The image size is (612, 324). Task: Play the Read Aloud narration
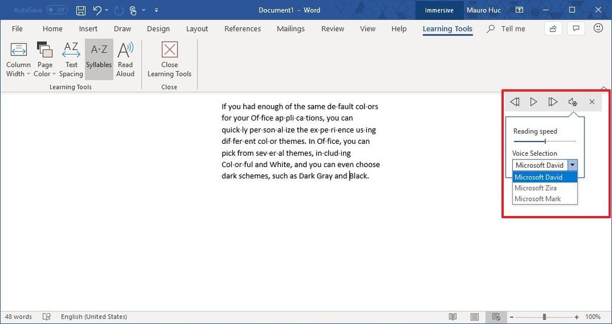[x=534, y=102]
